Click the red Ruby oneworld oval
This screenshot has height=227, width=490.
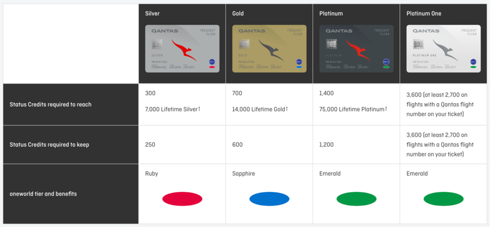(182, 199)
